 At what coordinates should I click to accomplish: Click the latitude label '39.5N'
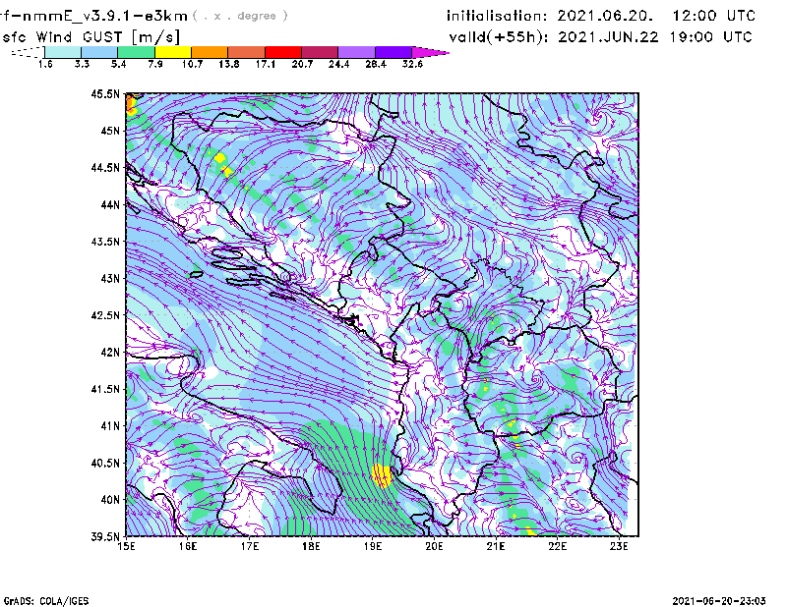click(105, 536)
